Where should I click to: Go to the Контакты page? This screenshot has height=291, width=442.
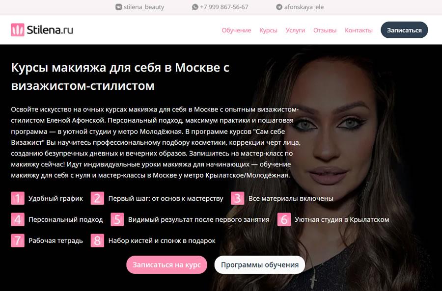[359, 30]
